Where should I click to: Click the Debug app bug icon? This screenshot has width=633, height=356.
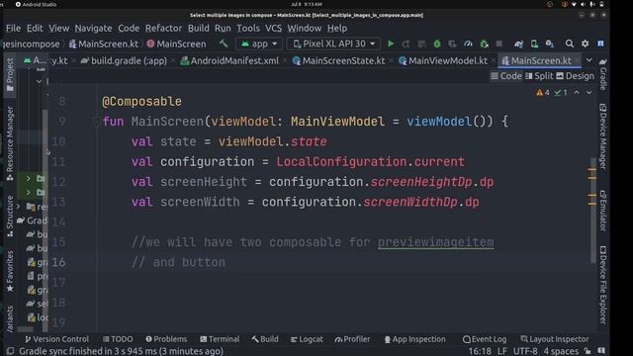click(437, 44)
